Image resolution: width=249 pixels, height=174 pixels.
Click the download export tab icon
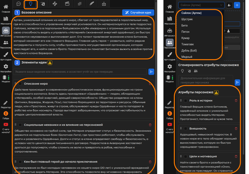click(104, 4)
